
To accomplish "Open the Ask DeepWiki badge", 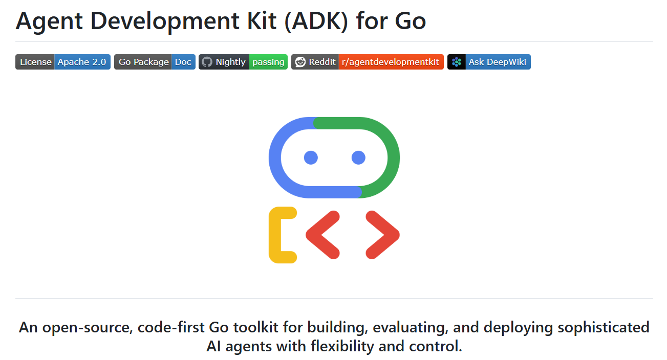I will [489, 62].
